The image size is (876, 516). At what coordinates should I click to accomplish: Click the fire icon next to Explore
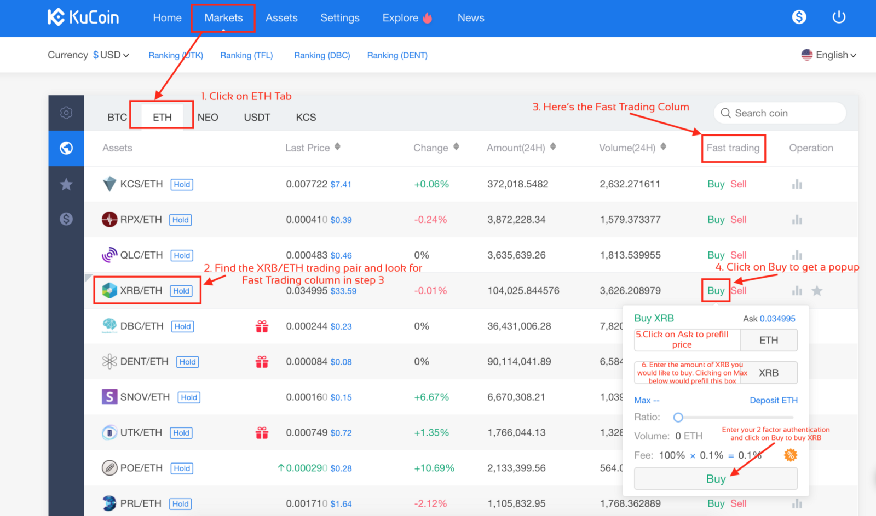(x=428, y=18)
